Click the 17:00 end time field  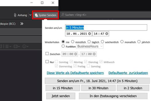pos(88,54)
